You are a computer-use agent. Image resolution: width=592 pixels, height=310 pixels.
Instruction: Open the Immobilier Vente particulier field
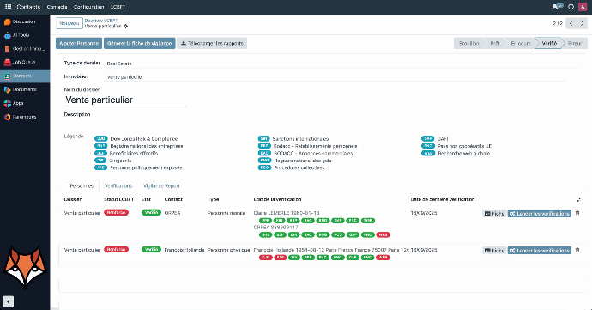point(336,77)
